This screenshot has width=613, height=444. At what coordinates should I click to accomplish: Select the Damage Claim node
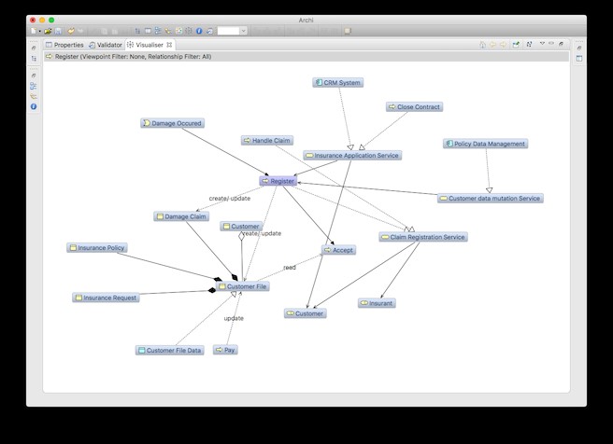click(181, 216)
